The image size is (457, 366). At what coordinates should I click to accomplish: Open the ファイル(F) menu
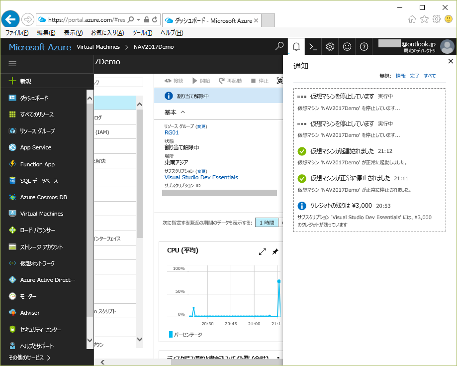[x=17, y=33]
